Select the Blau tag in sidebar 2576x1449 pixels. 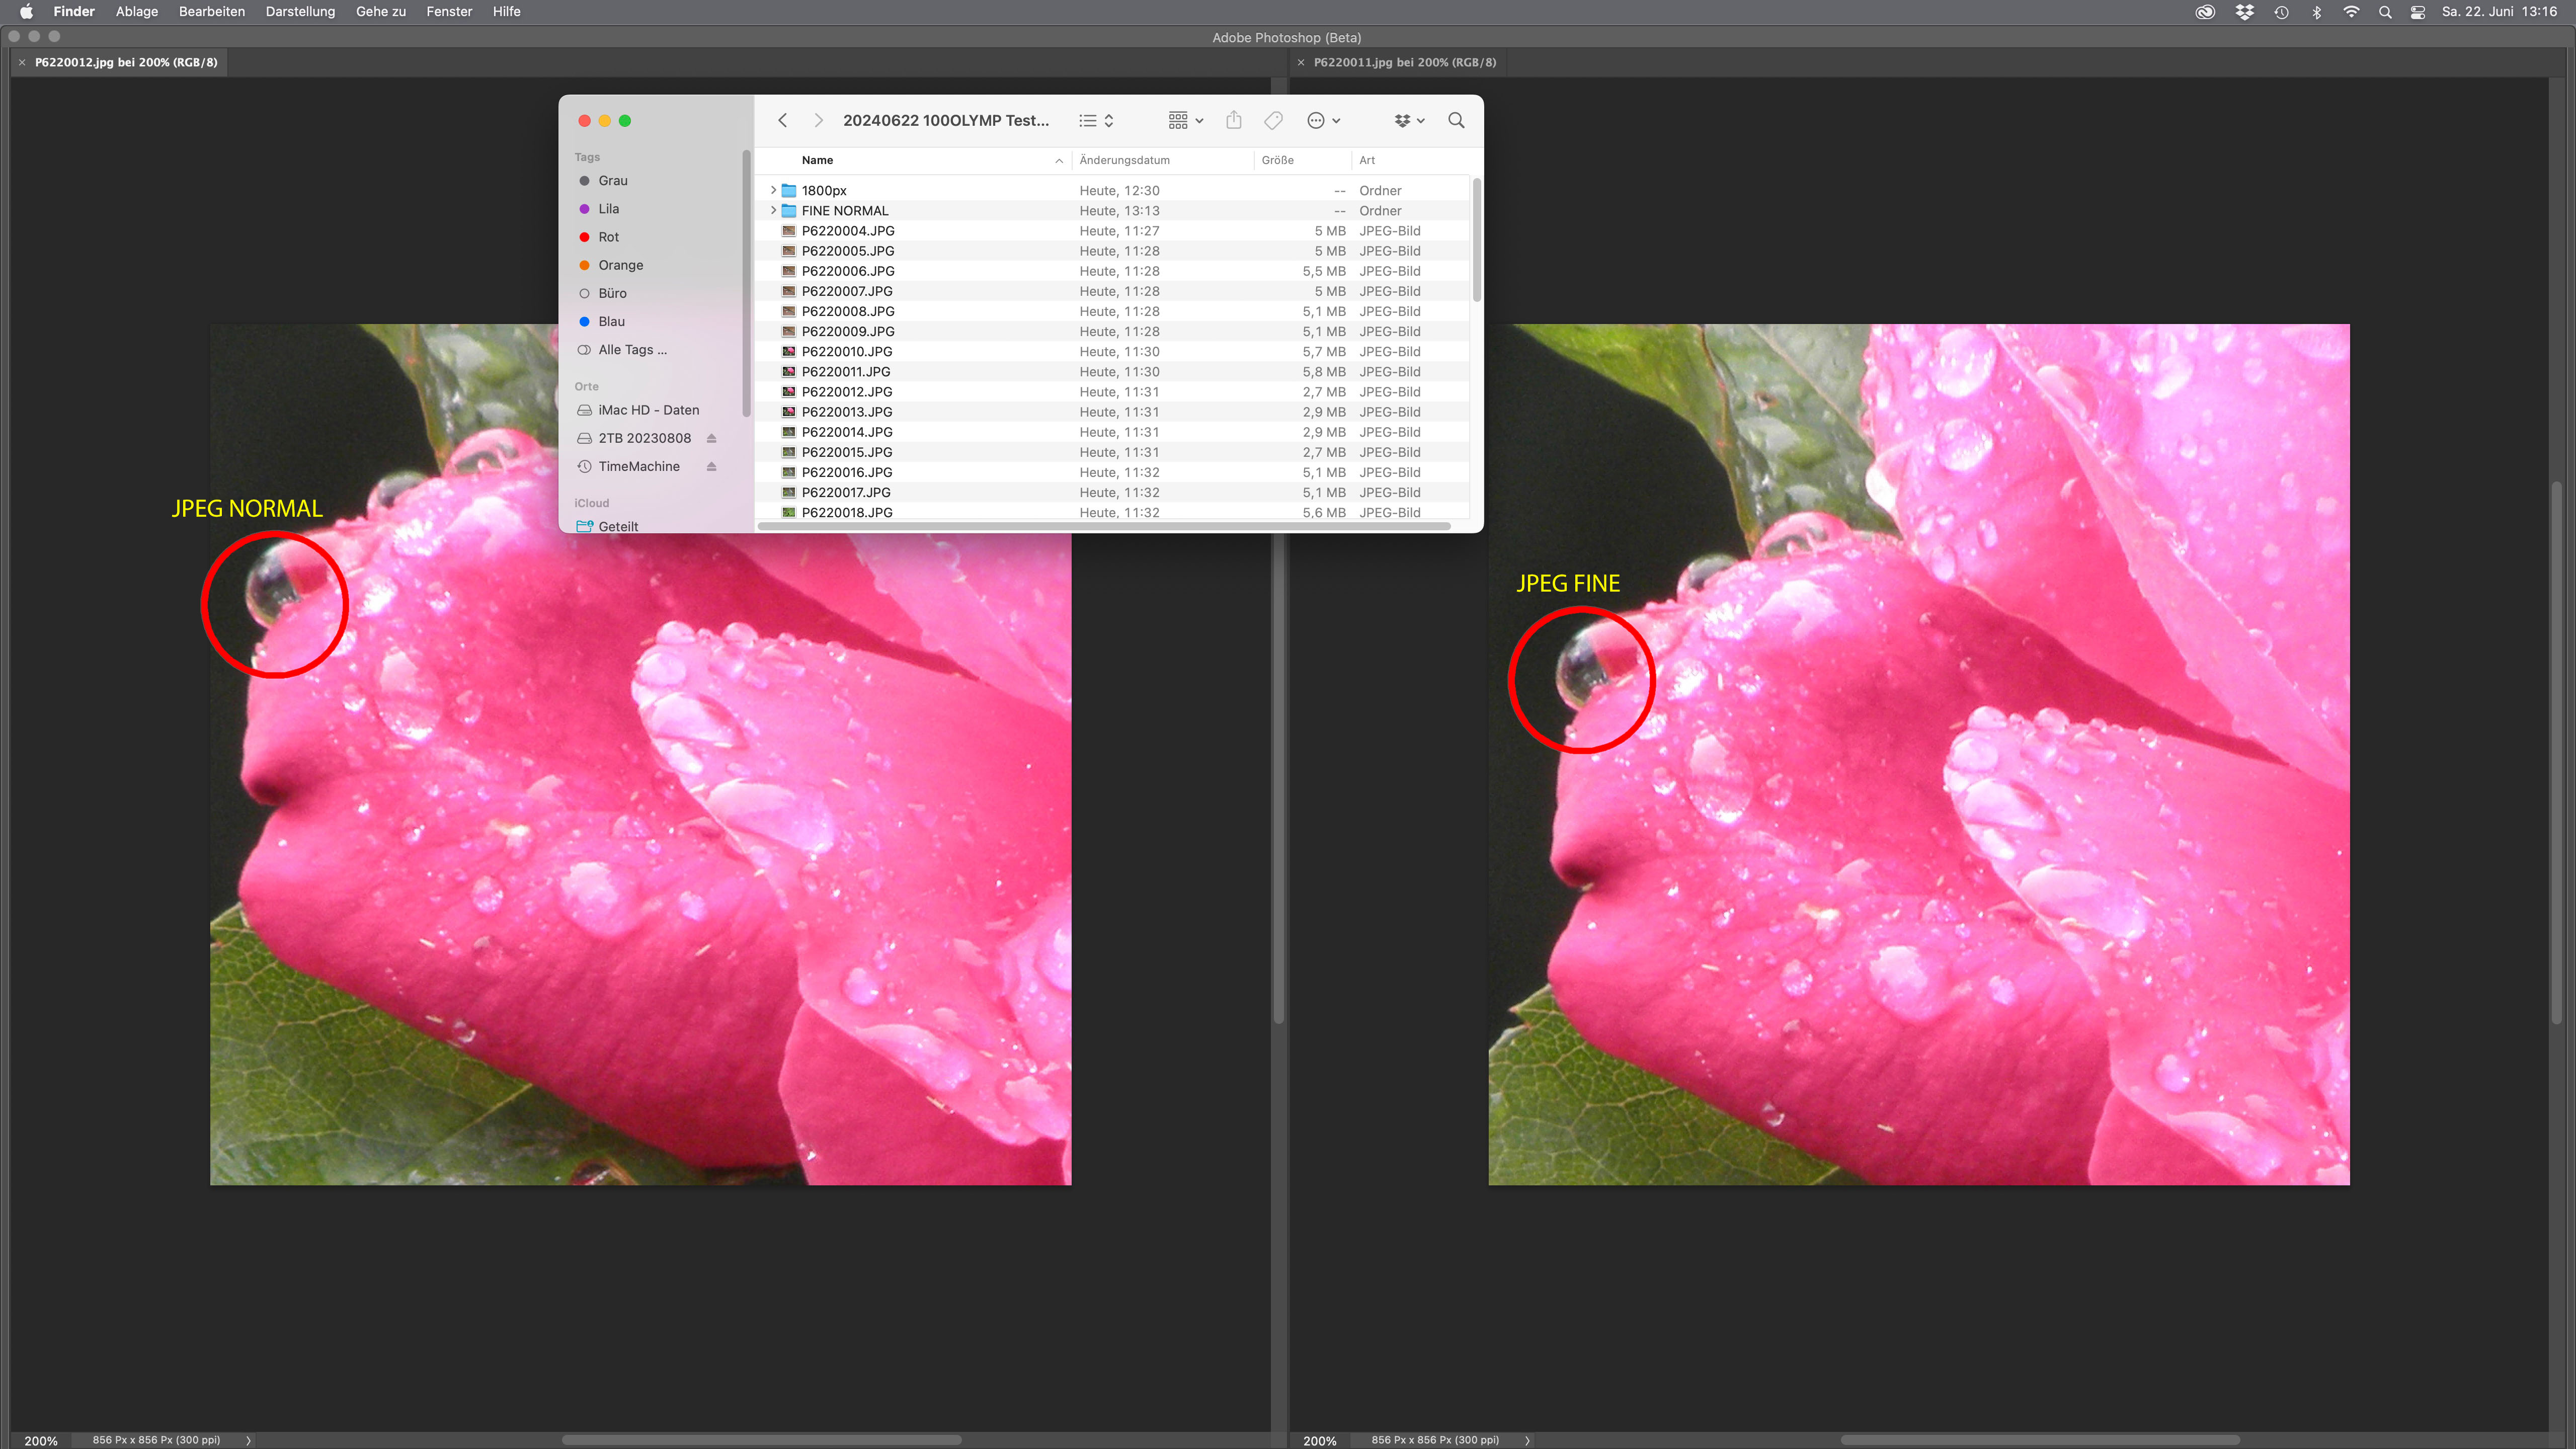point(611,321)
